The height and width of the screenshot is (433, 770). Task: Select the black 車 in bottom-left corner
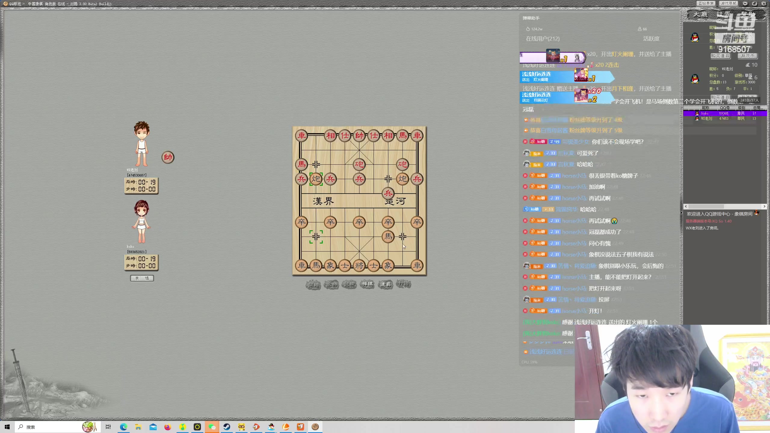coord(301,266)
